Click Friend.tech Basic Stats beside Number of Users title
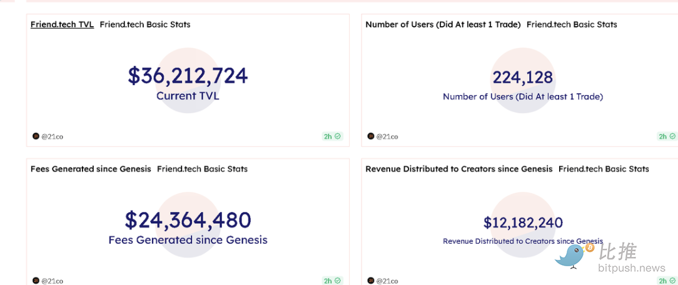The width and height of the screenshot is (678, 285). click(x=572, y=24)
